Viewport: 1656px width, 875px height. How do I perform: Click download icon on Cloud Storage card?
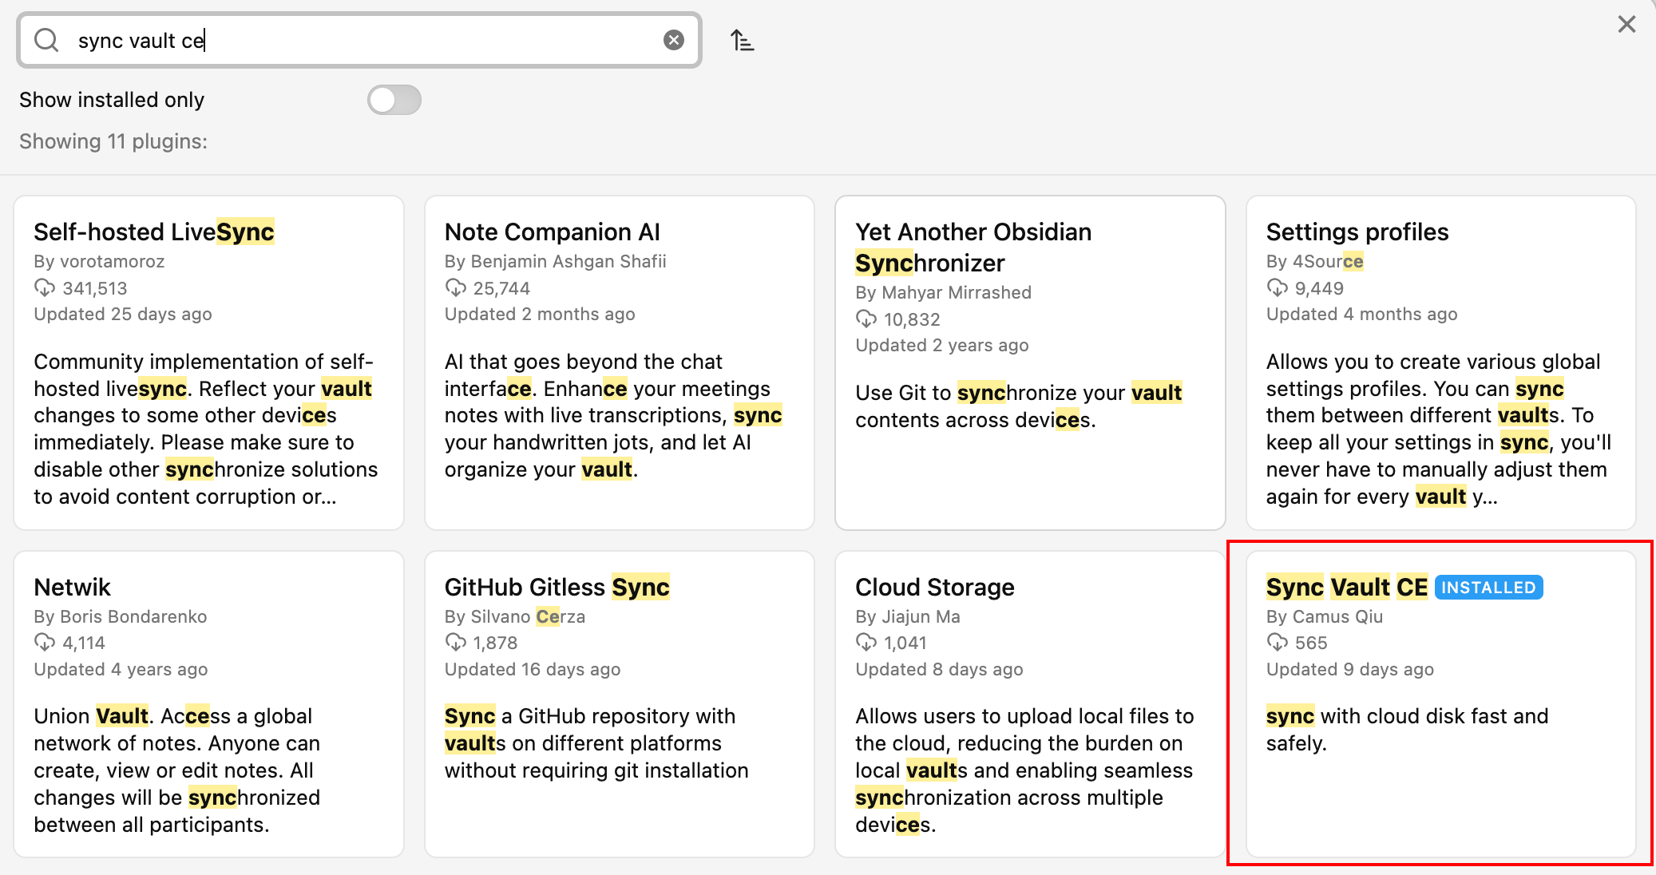pyautogui.click(x=866, y=643)
